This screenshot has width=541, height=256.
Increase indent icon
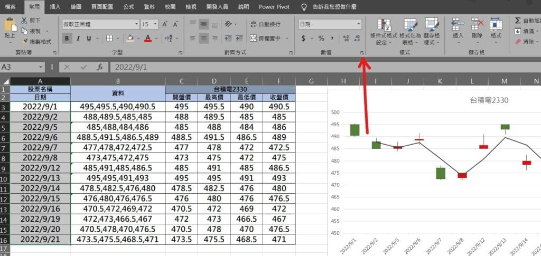tap(239, 38)
